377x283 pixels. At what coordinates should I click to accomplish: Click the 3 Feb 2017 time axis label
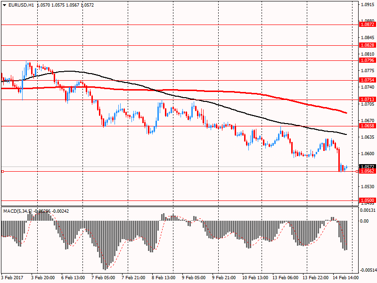12,278
